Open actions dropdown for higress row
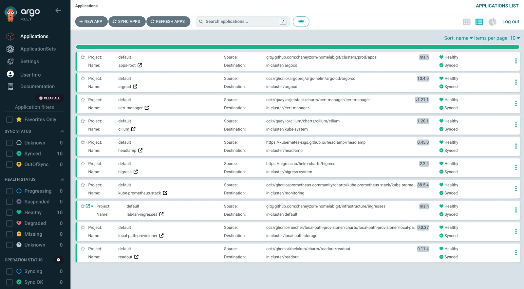524x289 pixels. tap(516, 167)
